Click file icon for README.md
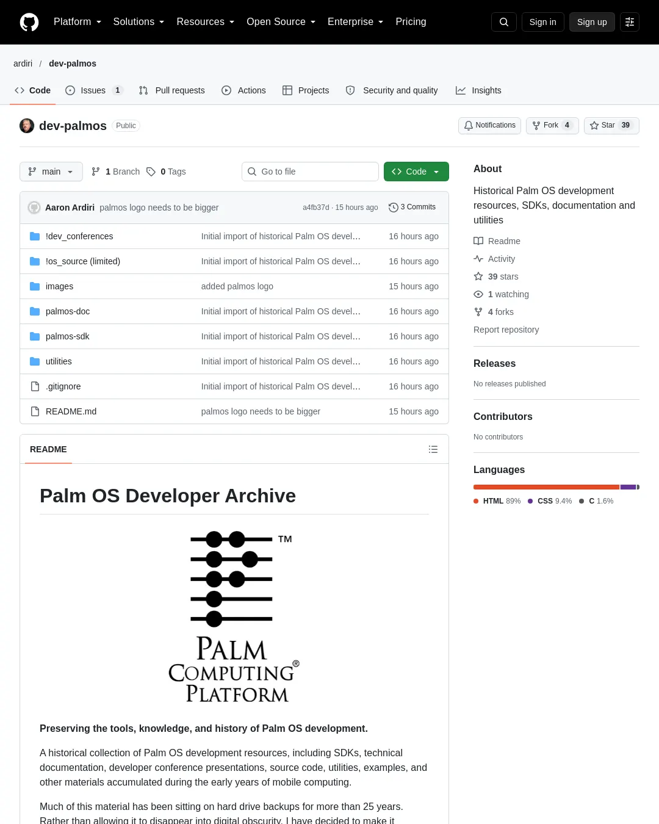This screenshot has height=824, width=659. (x=35, y=411)
